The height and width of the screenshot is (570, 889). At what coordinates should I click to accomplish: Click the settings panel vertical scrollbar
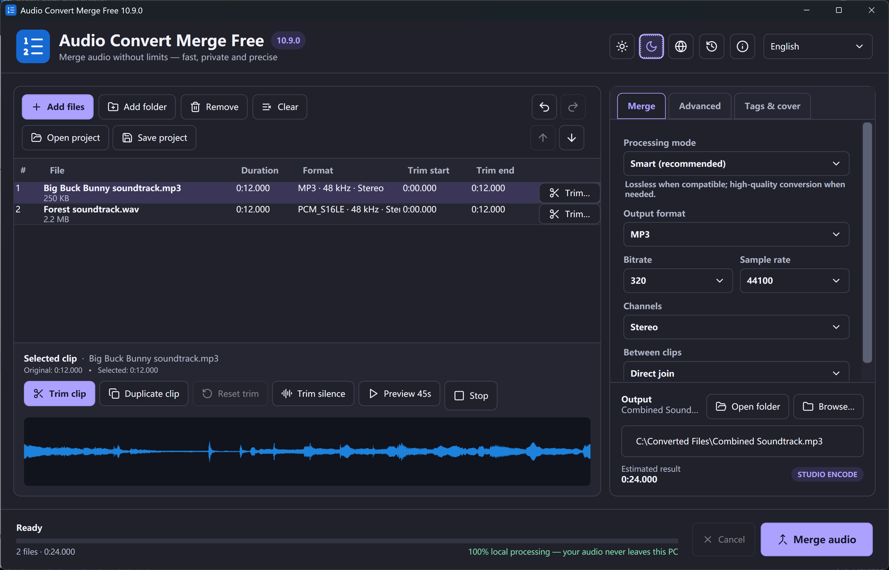click(867, 243)
